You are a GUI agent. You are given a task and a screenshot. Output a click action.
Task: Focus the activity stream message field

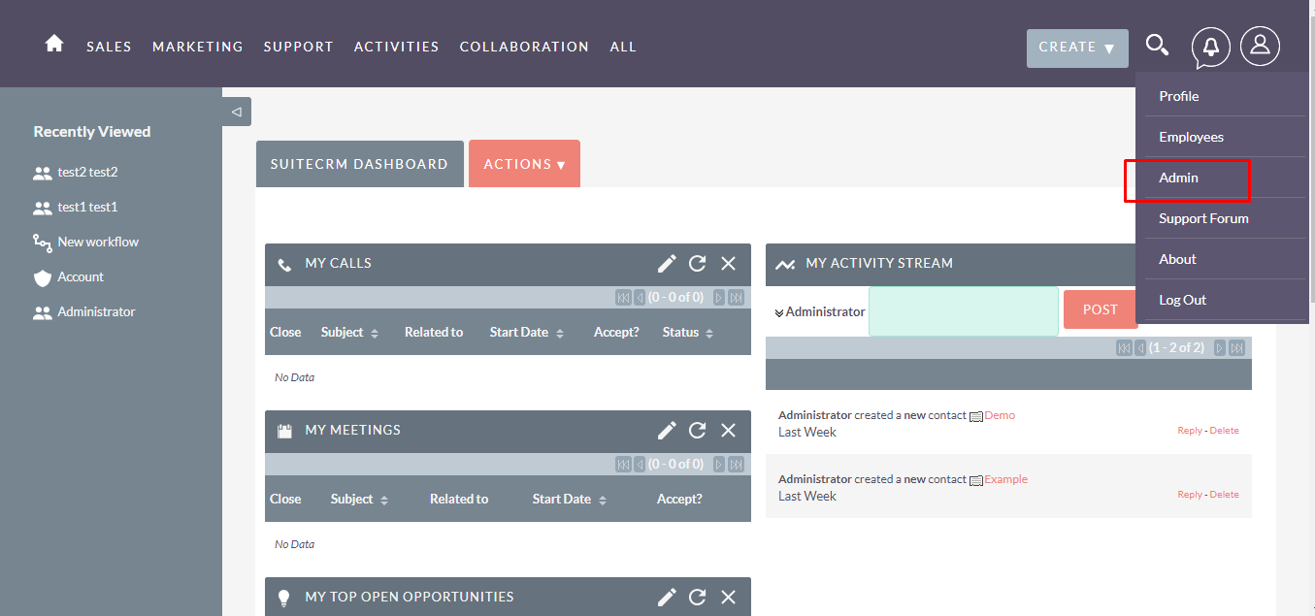[964, 311]
